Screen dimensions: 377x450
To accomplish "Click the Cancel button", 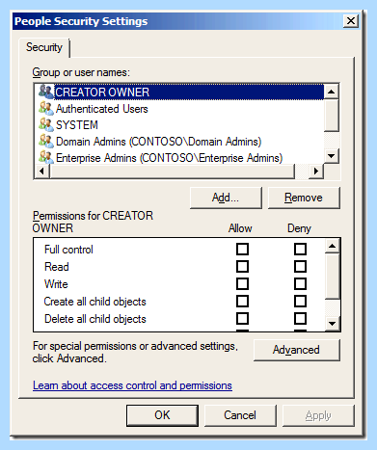I will 240,415.
